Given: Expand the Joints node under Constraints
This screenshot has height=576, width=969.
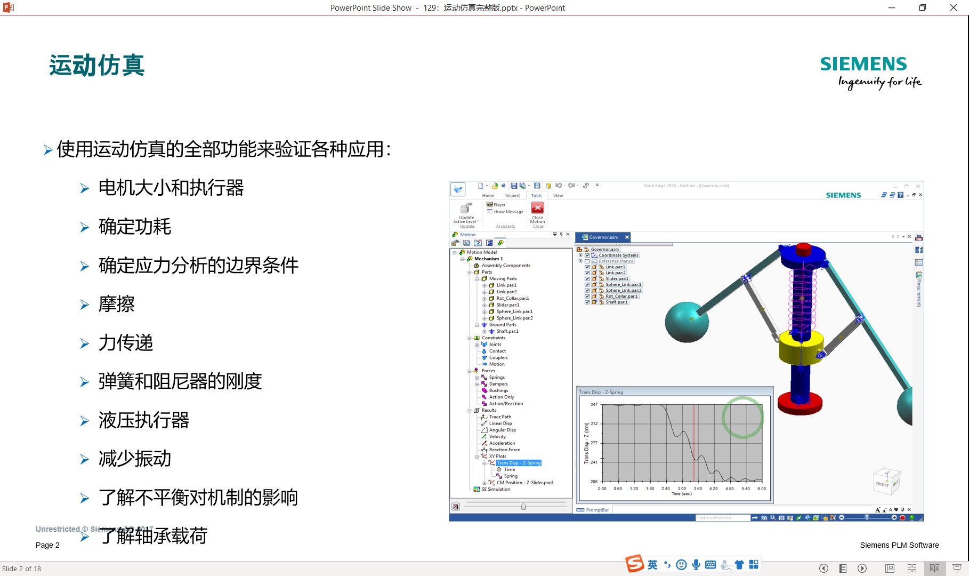Looking at the screenshot, I should (477, 344).
